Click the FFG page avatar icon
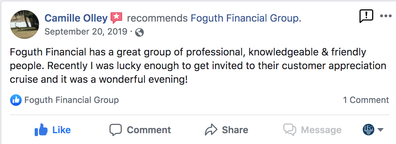The image size is (396, 144). [x=368, y=130]
